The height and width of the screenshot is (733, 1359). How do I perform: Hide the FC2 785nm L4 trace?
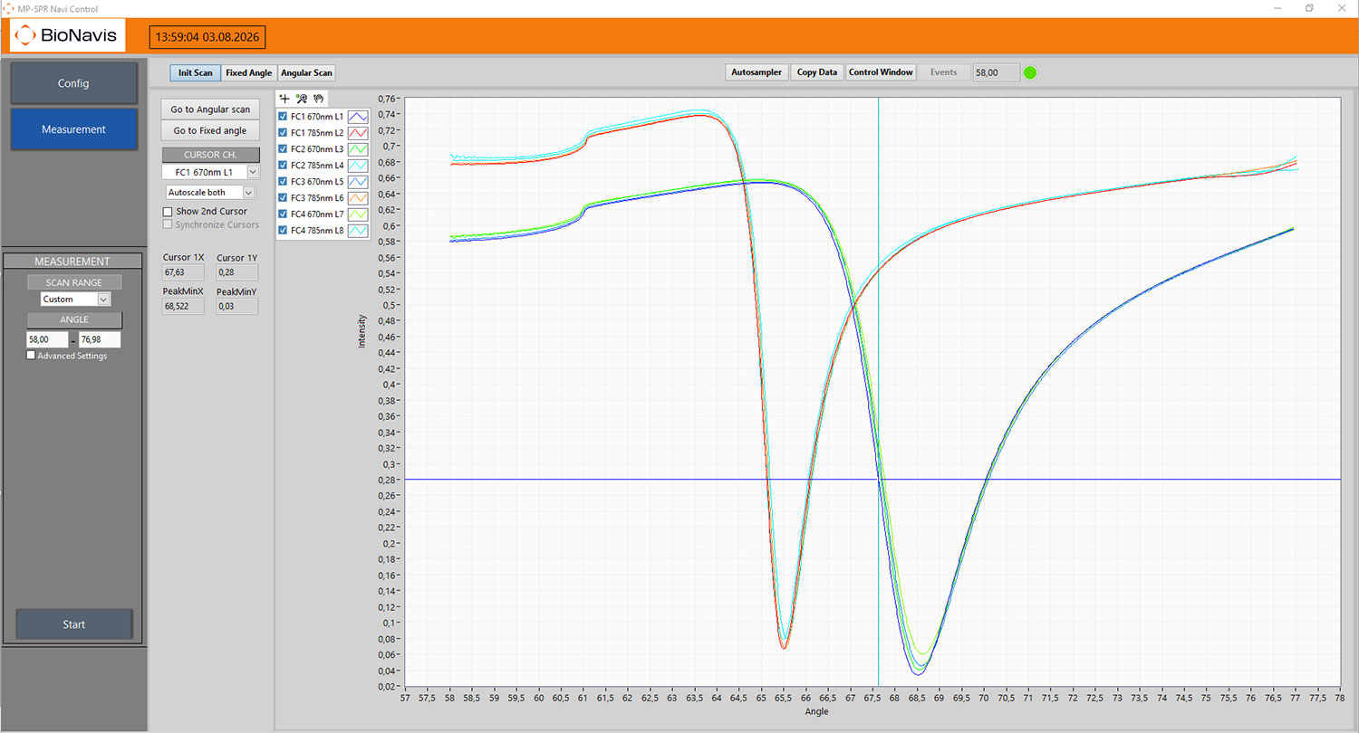[x=284, y=166]
